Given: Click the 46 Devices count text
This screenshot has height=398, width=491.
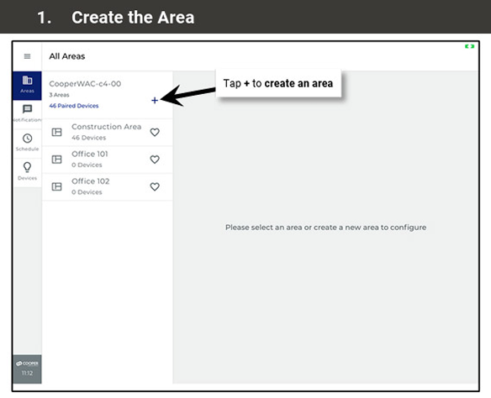Looking at the screenshot, I should click(88, 138).
